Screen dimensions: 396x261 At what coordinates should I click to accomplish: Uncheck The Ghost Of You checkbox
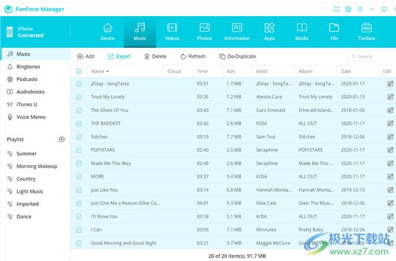[x=79, y=110]
